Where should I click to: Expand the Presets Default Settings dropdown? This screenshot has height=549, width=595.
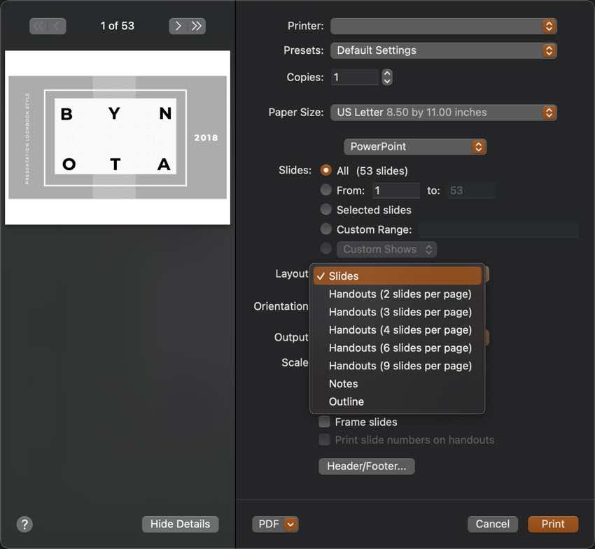pyautogui.click(x=443, y=50)
